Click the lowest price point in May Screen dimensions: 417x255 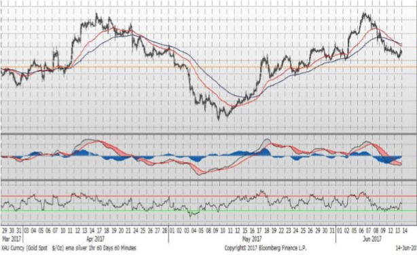219,119
